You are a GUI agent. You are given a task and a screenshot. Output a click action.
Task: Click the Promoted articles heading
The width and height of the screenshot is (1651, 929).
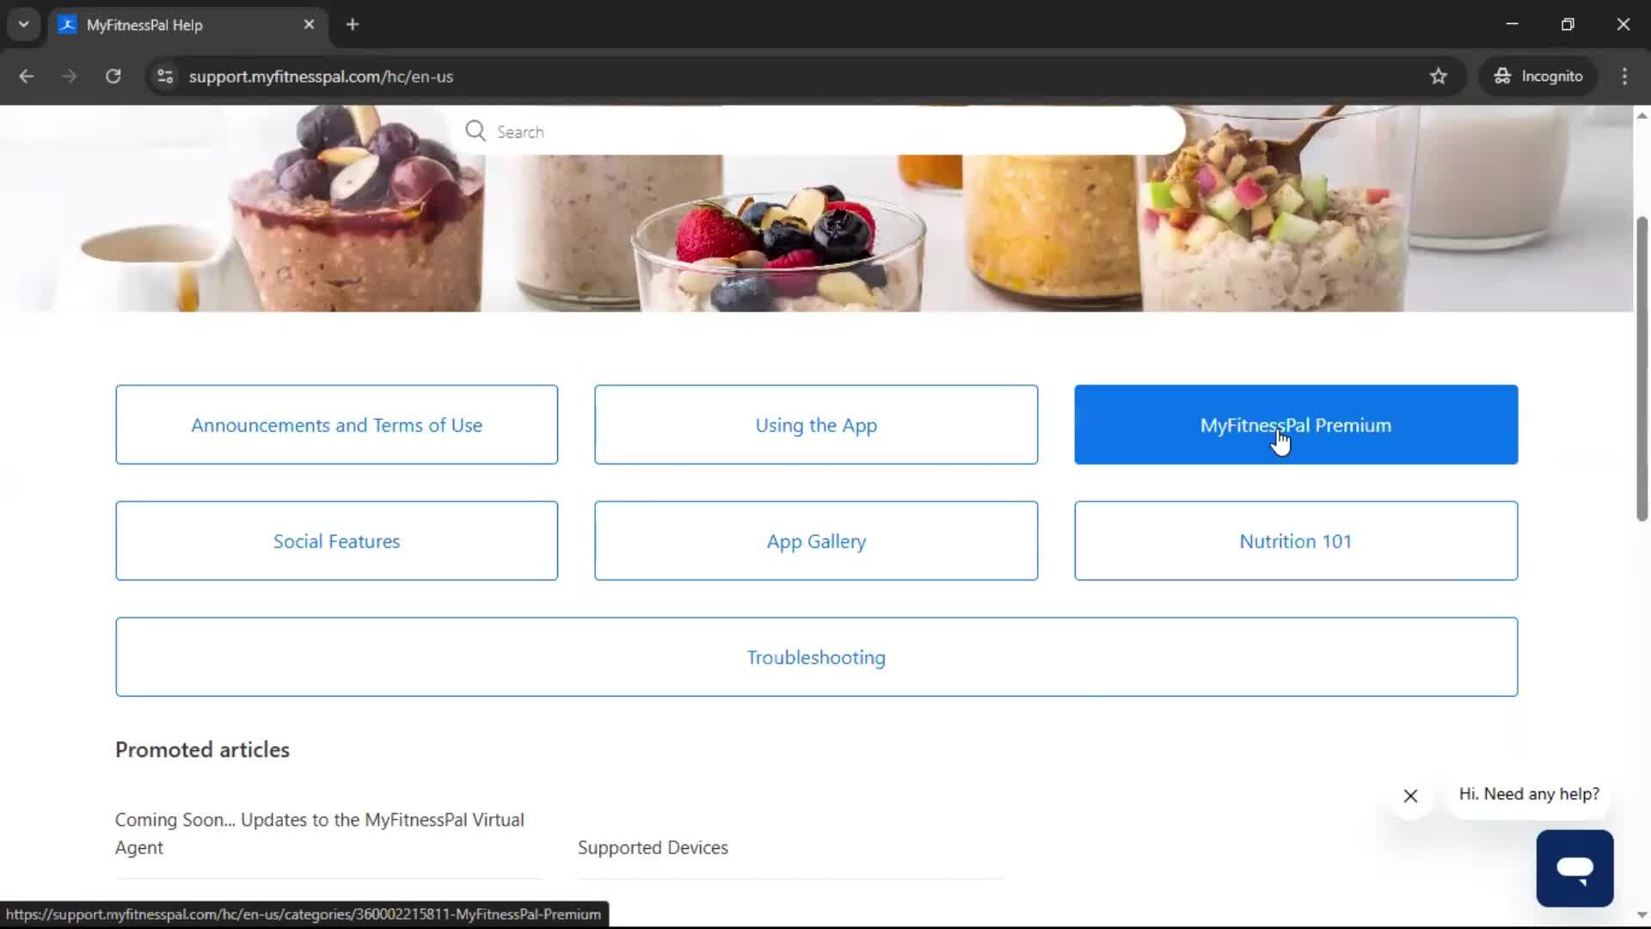(x=202, y=749)
